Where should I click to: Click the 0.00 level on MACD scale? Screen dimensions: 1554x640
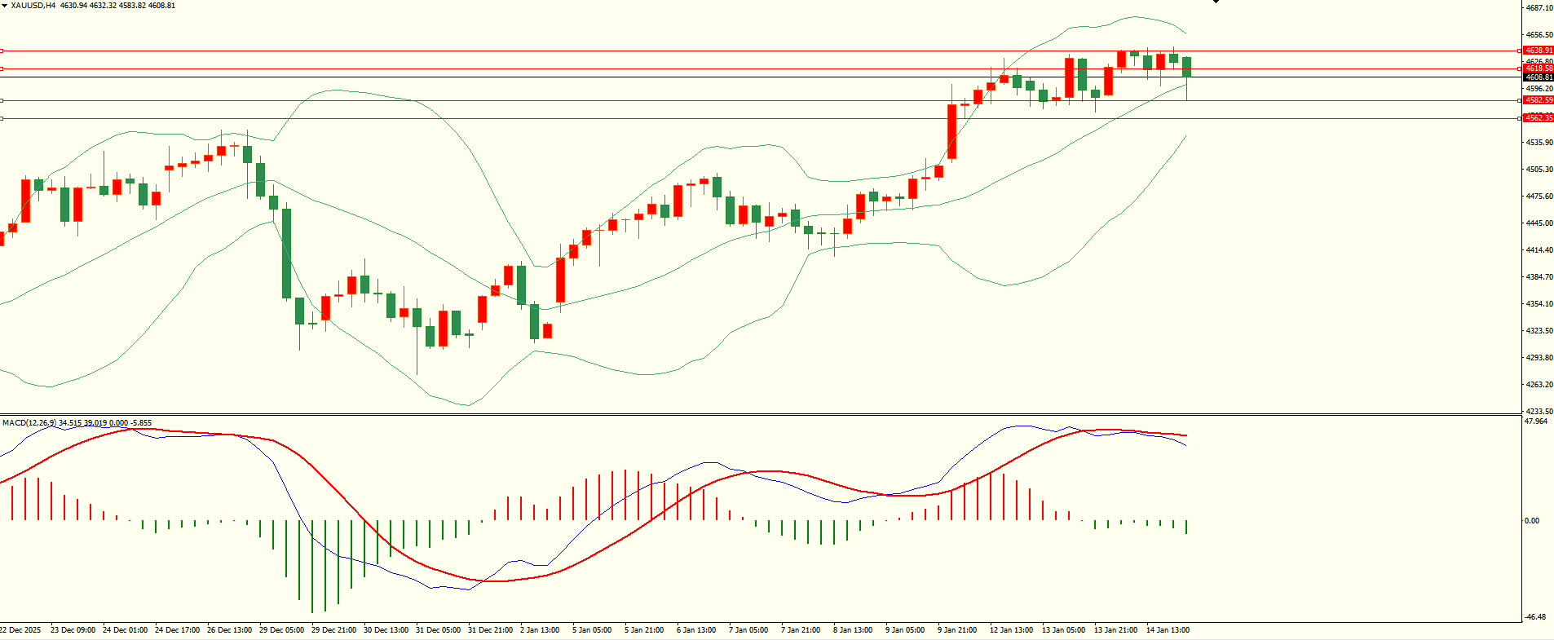pos(1532,520)
